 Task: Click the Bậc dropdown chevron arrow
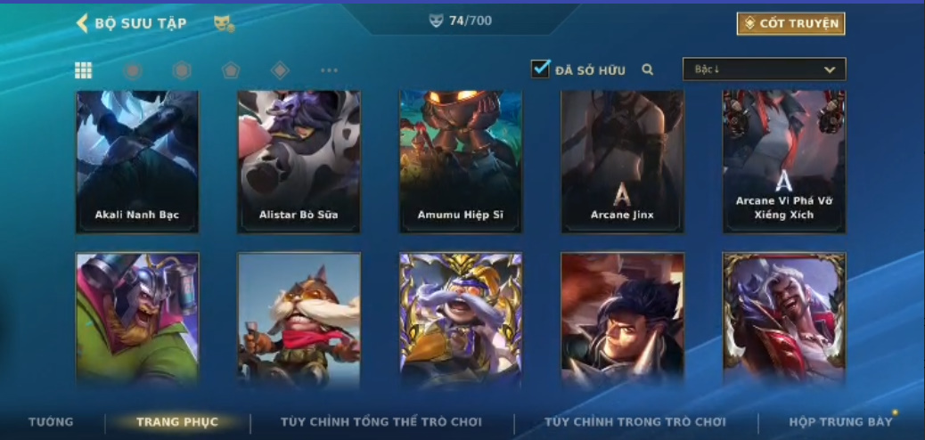point(830,69)
